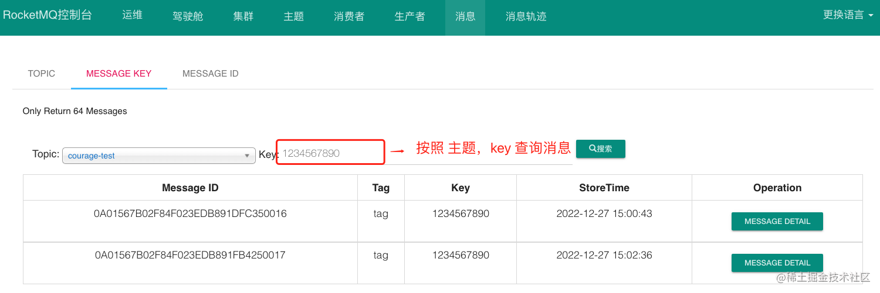Open MESSAGE DETAIL for 15:00:43 message
The height and width of the screenshot is (293, 880).
click(777, 222)
